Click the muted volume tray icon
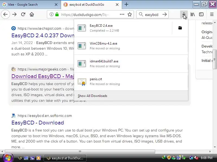 click(x=196, y=158)
